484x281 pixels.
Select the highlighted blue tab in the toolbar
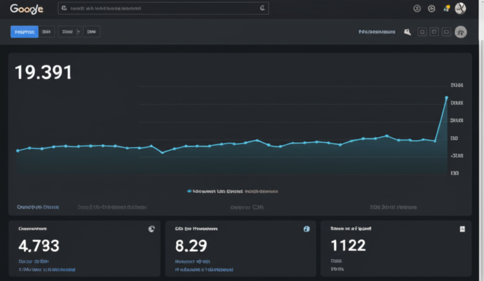(24, 32)
